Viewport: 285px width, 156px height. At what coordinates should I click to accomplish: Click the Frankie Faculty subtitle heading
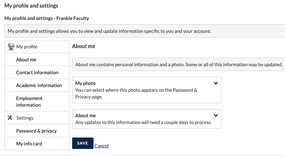point(47,18)
